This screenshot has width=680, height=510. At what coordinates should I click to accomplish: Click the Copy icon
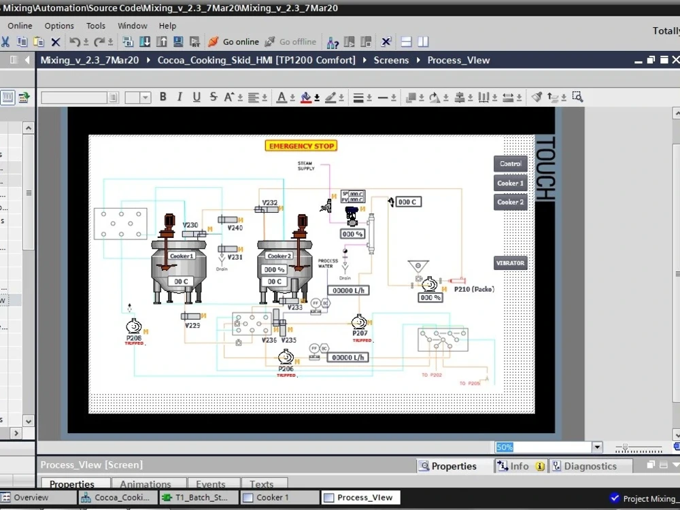(x=21, y=41)
